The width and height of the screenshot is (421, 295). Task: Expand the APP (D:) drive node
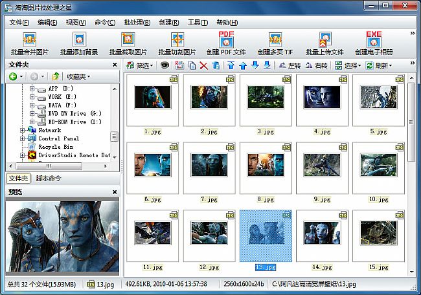(x=32, y=88)
